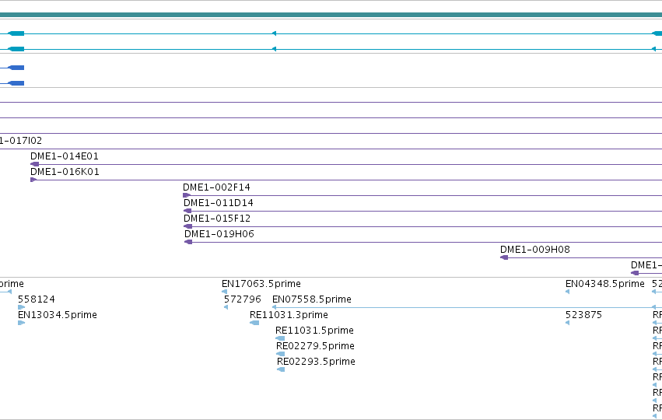Click the 572796 feature label
This screenshot has height=420, width=662.
click(x=243, y=299)
